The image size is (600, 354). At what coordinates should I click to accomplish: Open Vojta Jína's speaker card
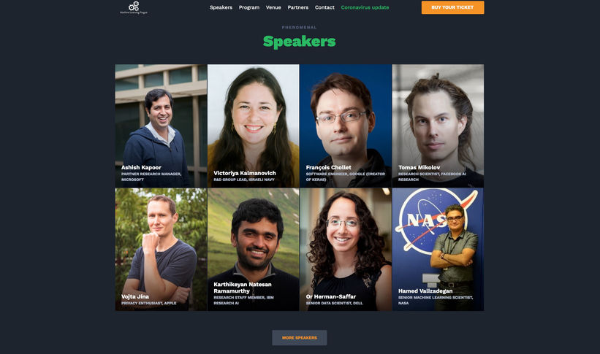[161, 249]
